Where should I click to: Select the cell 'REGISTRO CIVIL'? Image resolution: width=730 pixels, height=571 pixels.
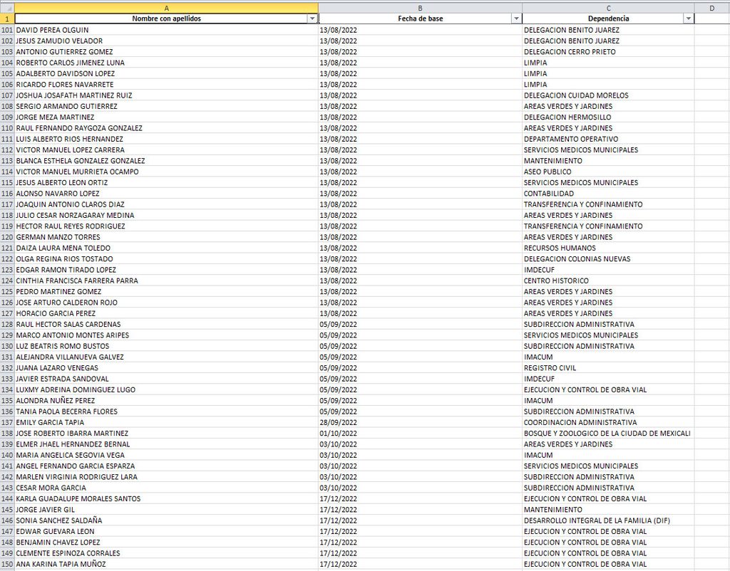pos(608,368)
